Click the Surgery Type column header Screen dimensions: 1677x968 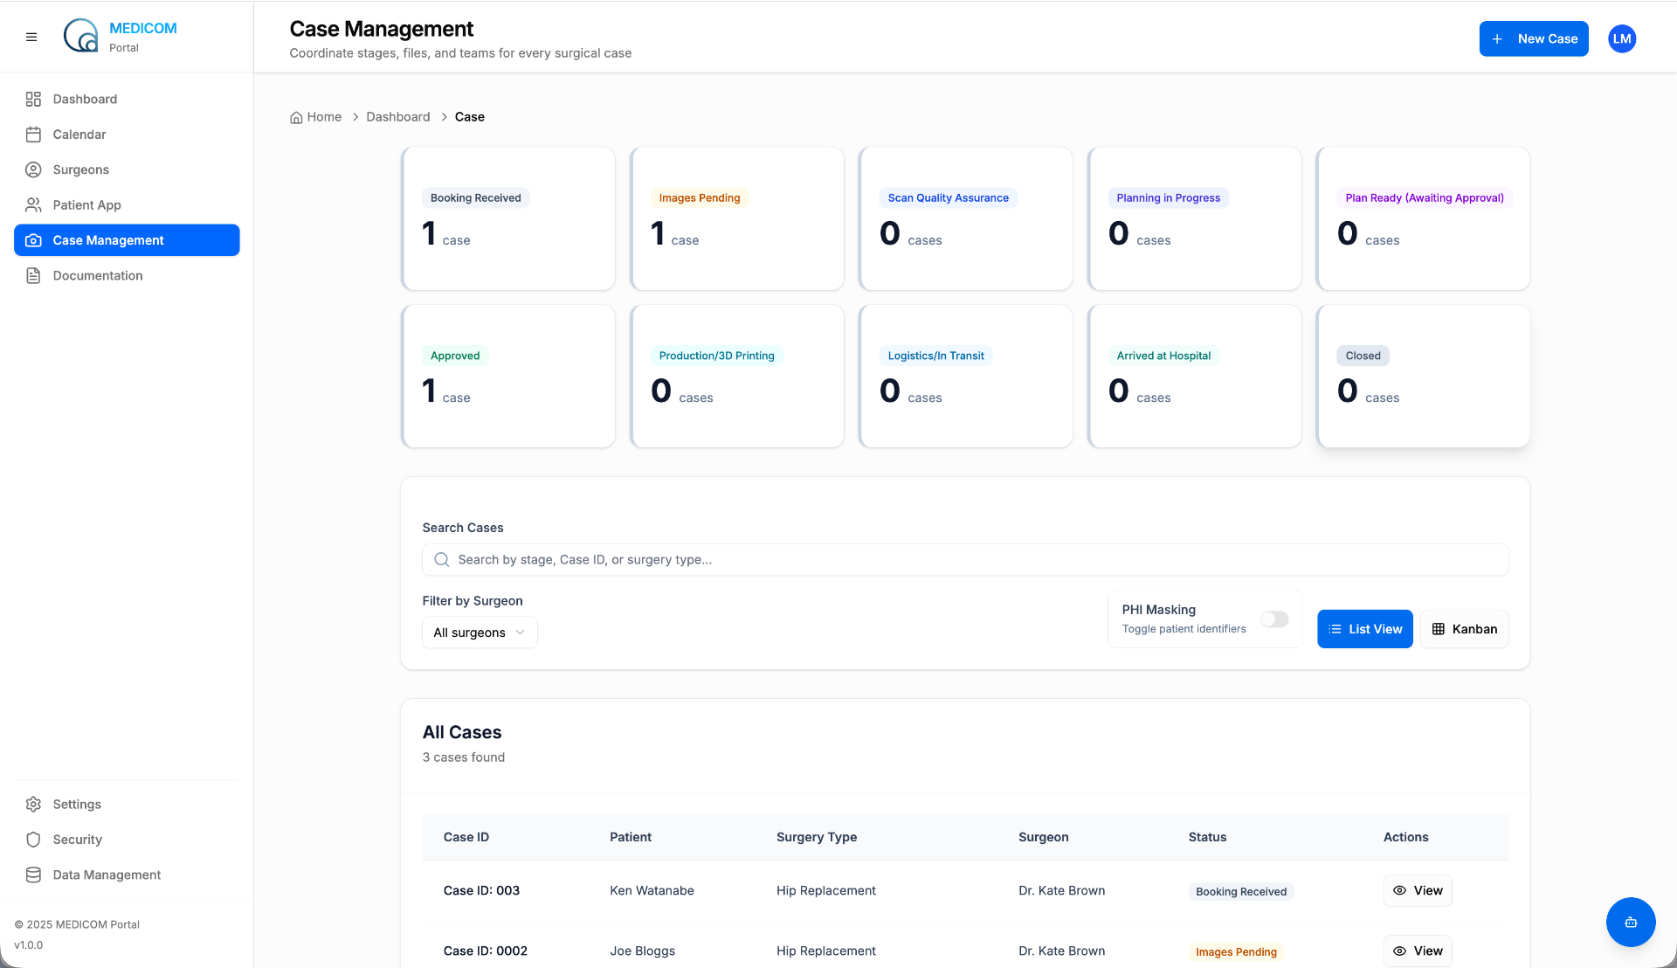click(817, 837)
